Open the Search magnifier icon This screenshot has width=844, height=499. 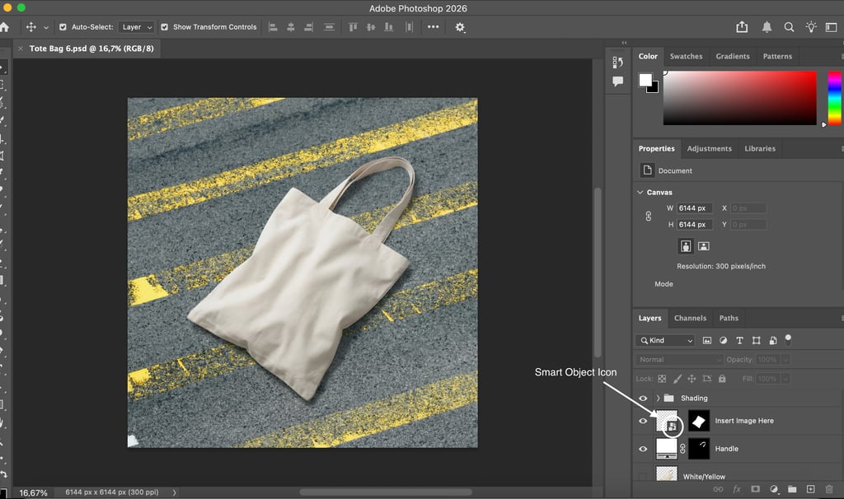point(789,27)
